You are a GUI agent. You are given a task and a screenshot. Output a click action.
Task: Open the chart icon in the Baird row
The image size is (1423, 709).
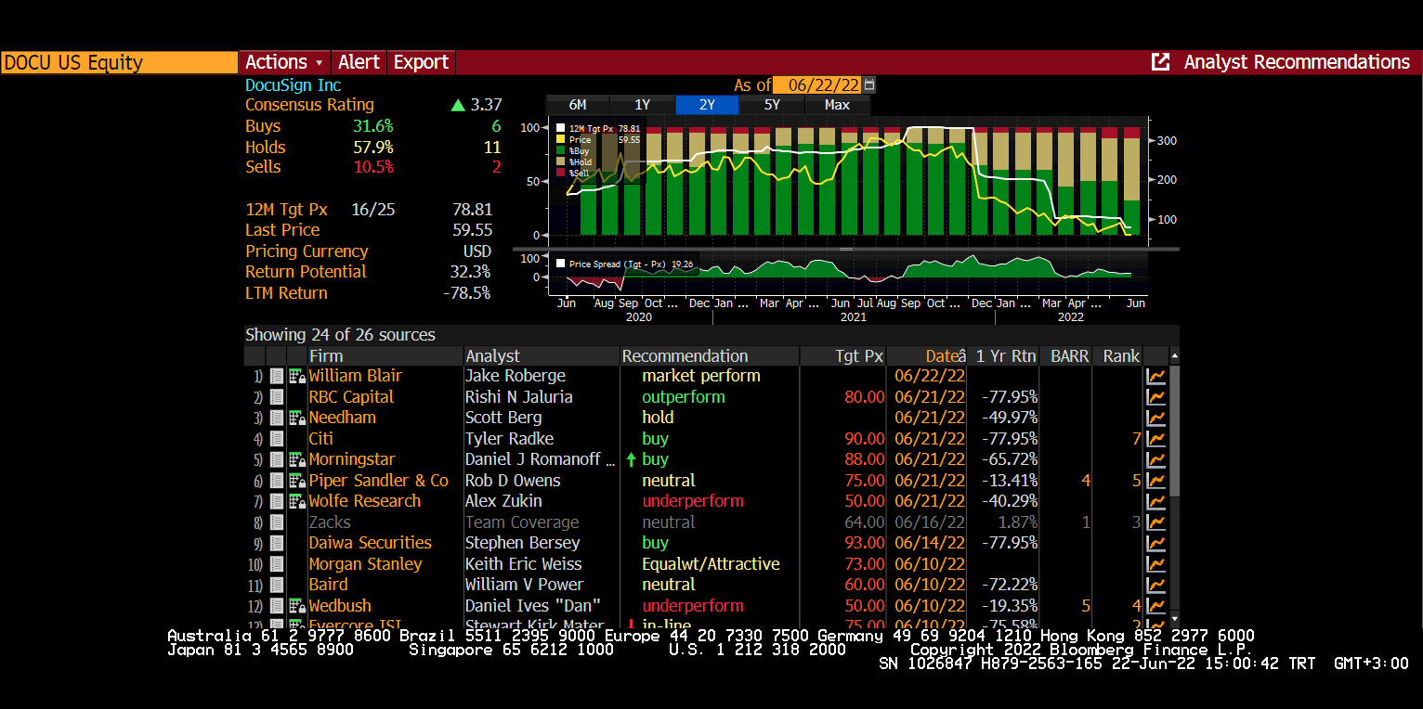click(x=1156, y=585)
